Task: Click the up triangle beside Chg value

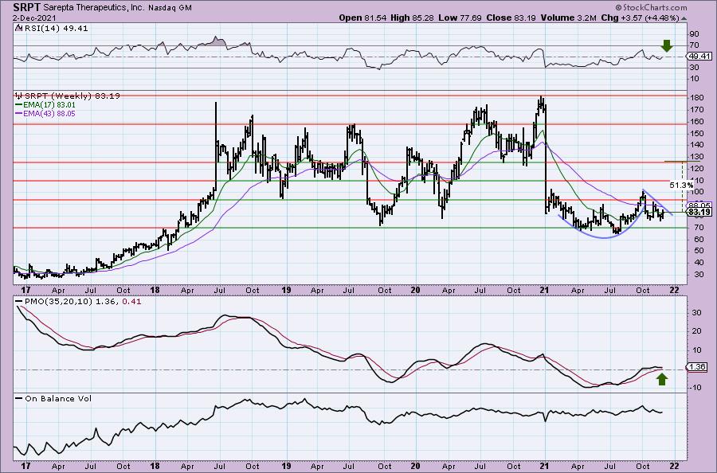Action: point(684,18)
